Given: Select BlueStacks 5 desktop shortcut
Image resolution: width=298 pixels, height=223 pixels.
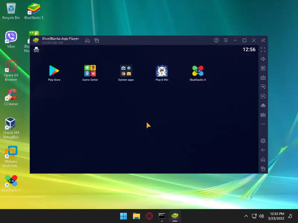Looking at the screenshot, I should [x=34, y=11].
